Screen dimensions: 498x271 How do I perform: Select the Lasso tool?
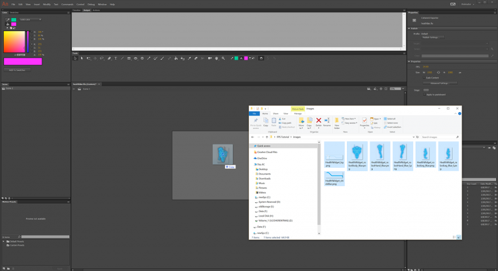[x=102, y=58]
